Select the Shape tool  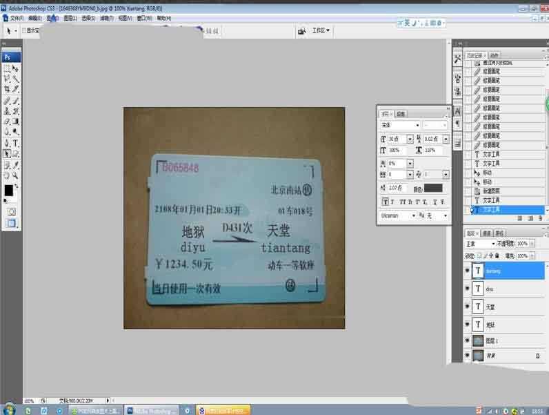(x=15, y=153)
